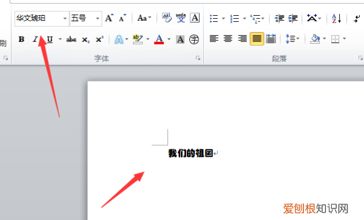Click the Clear Formatting eraser icon

click(167, 18)
